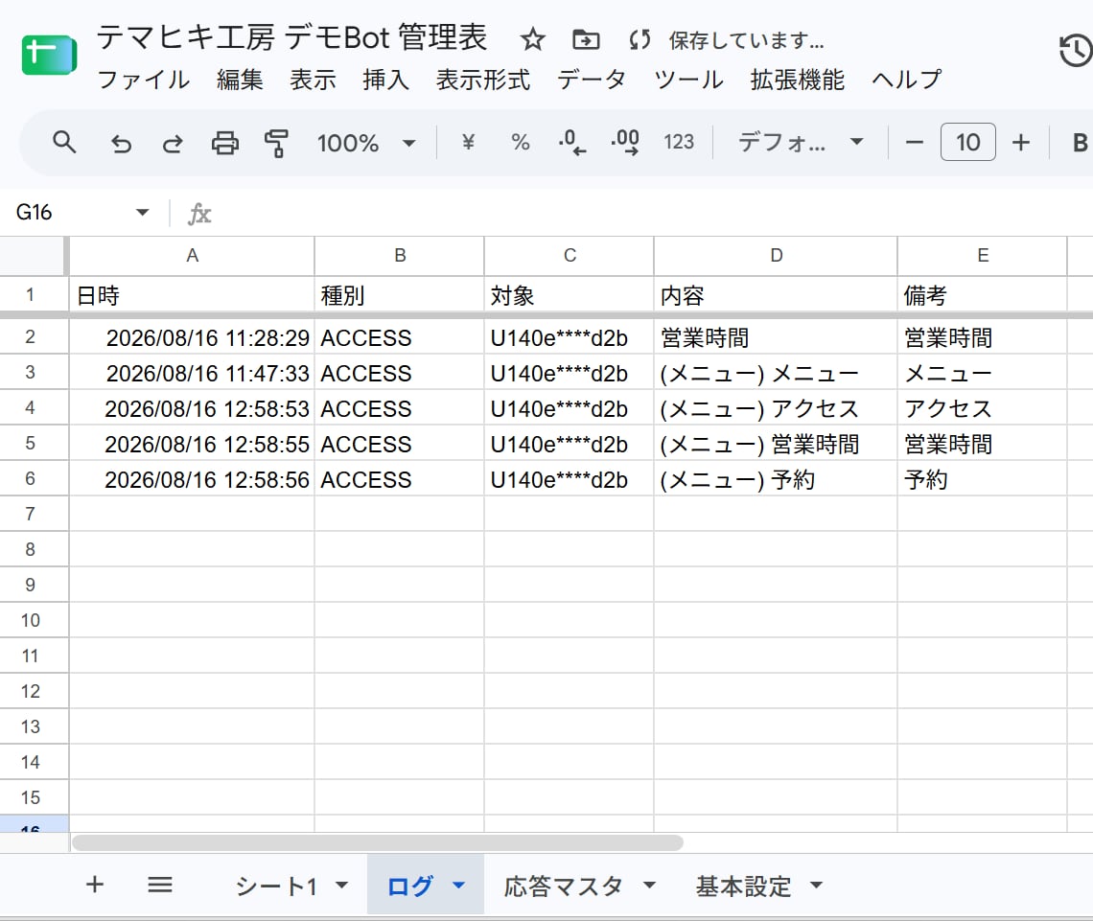Print the spreadsheet
Viewport: 1093px width, 921px height.
[224, 143]
